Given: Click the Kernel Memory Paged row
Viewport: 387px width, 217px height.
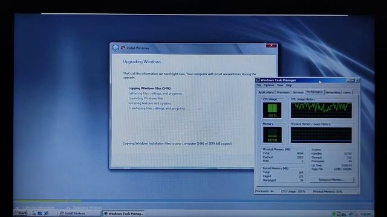Looking at the screenshot, I should pyautogui.click(x=283, y=176).
